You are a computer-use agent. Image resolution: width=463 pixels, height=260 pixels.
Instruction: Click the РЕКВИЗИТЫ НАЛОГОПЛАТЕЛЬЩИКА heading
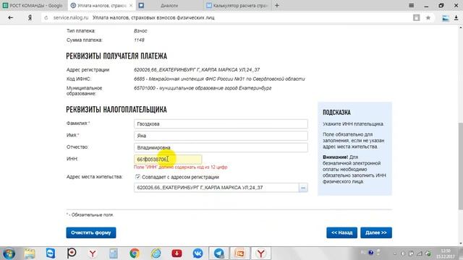pos(116,110)
